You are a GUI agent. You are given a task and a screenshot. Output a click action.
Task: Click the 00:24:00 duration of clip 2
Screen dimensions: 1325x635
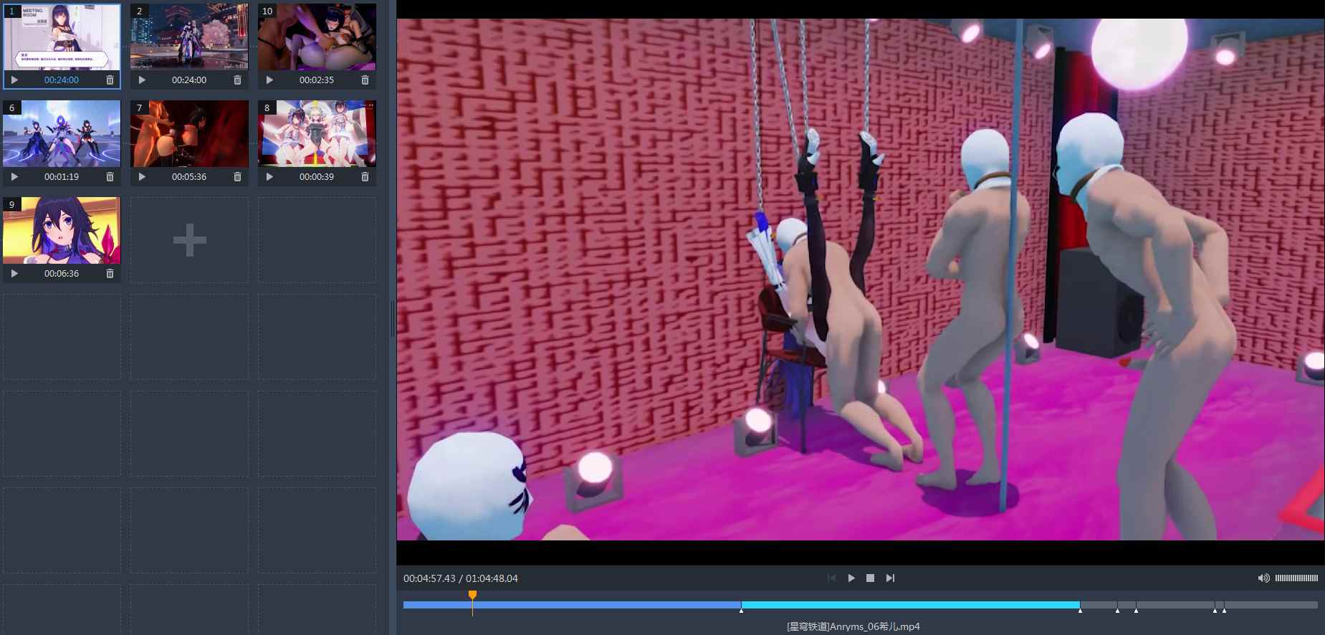[189, 80]
